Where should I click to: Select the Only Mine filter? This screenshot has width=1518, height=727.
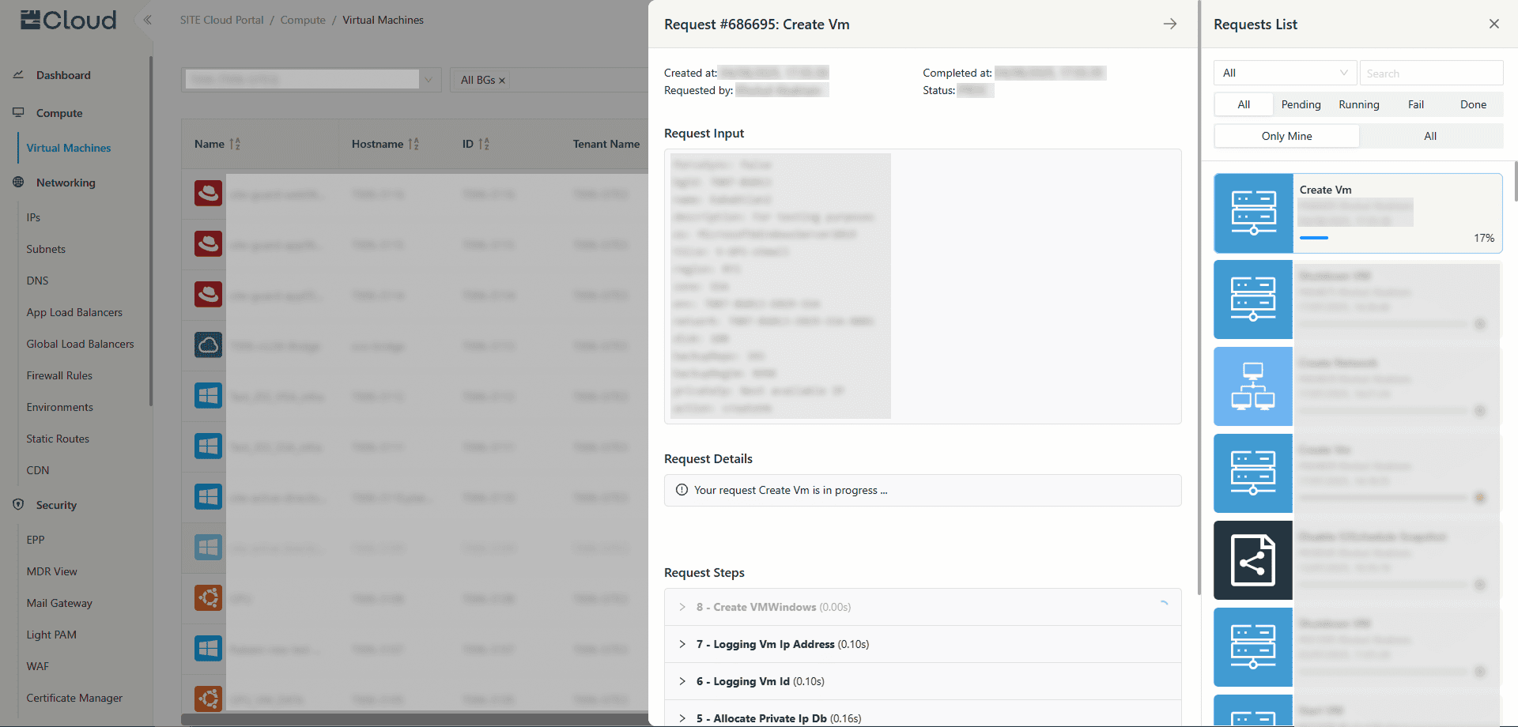tap(1286, 136)
